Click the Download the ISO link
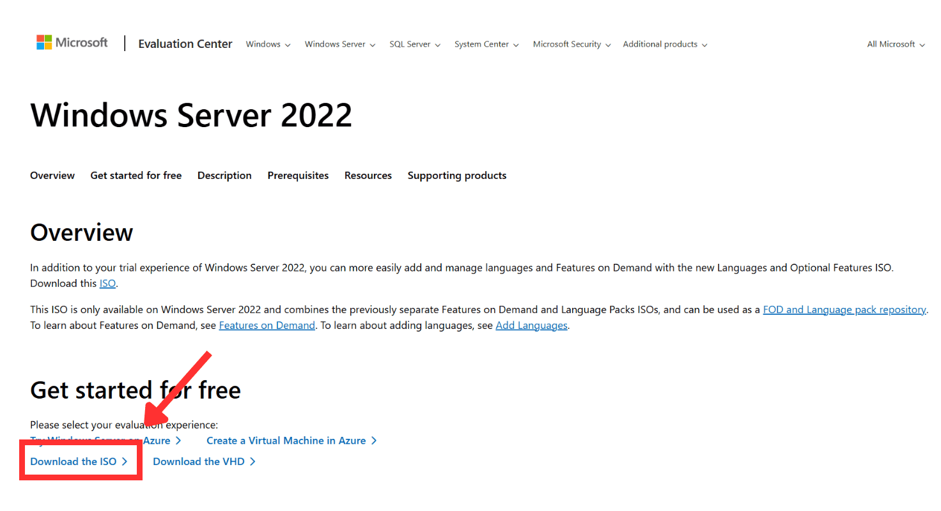The height and width of the screenshot is (511, 941). [x=73, y=461]
